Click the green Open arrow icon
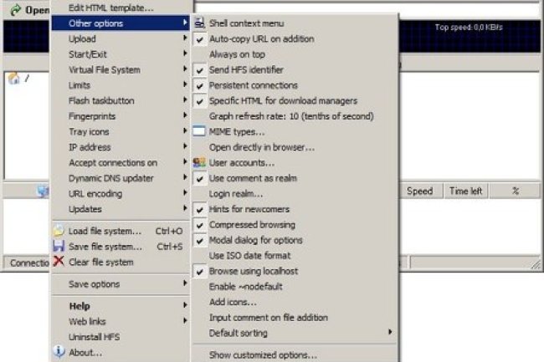This screenshot has height=362, width=544. click(x=15, y=10)
